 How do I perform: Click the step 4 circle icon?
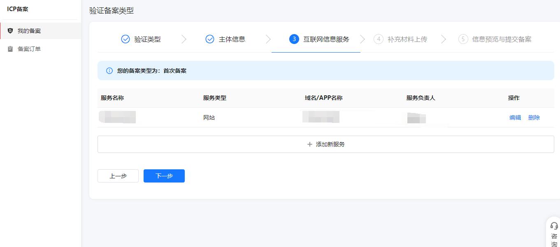point(379,39)
